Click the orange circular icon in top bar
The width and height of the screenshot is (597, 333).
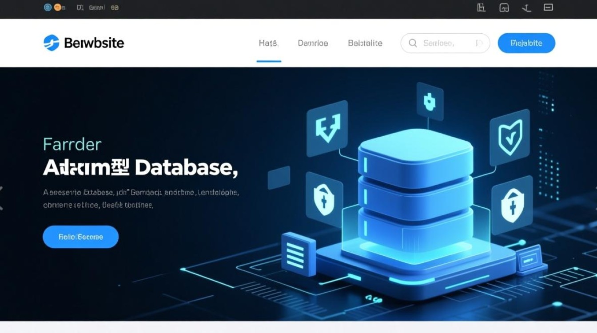point(57,8)
